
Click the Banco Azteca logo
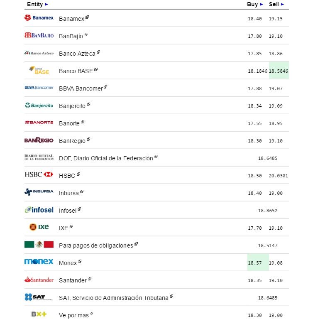click(x=39, y=53)
